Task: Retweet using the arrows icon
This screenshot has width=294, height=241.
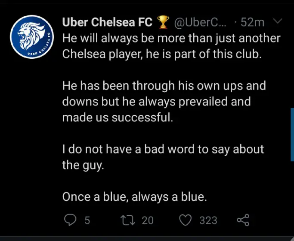Action: tap(128, 220)
